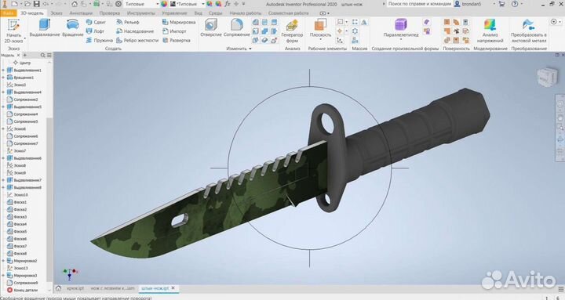The image size is (565, 300).
Task: Go to Home icon in quick access toolbar
Action: (x=75, y=4)
